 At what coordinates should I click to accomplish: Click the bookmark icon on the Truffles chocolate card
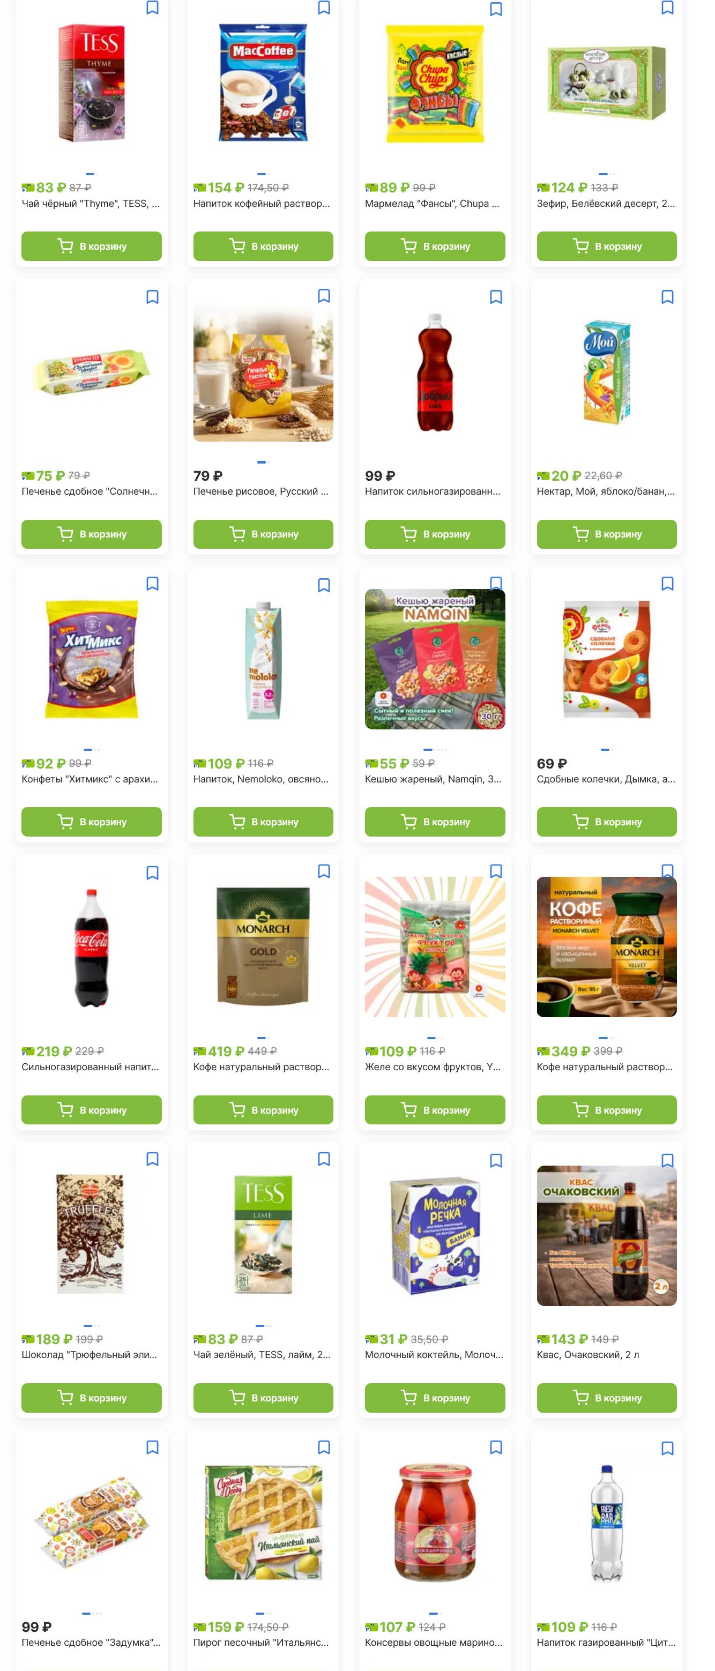click(x=152, y=1159)
